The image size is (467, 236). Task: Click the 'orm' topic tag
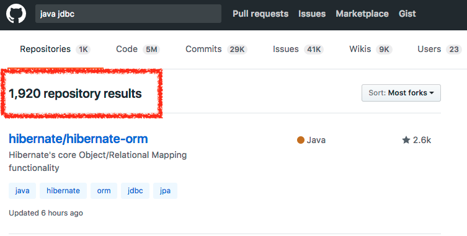(x=104, y=191)
